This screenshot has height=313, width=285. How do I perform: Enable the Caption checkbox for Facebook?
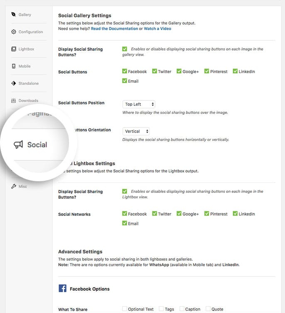[182, 308]
